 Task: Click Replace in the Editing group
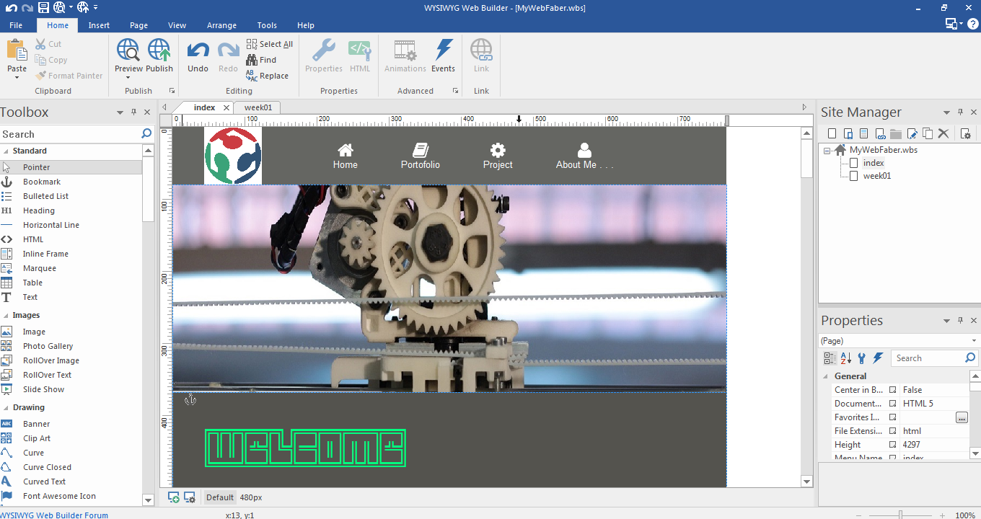tap(267, 76)
